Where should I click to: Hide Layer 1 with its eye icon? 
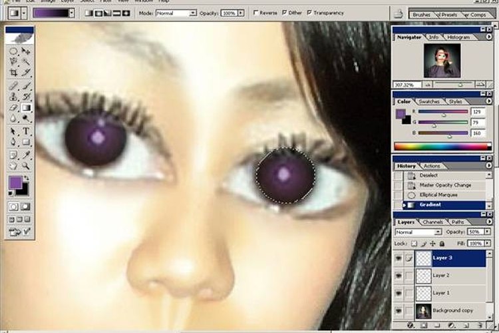coord(399,293)
